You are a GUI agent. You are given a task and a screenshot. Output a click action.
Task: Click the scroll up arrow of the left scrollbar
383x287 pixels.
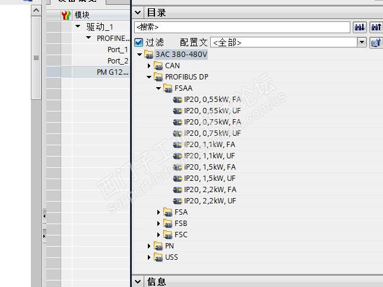pyautogui.click(x=36, y=10)
